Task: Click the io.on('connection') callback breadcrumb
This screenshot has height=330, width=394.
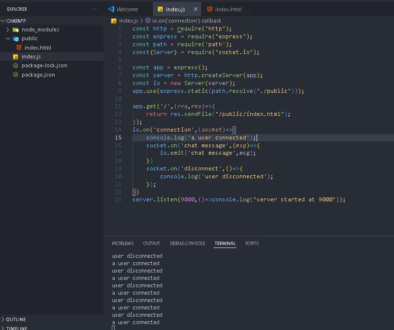Action: [x=187, y=21]
